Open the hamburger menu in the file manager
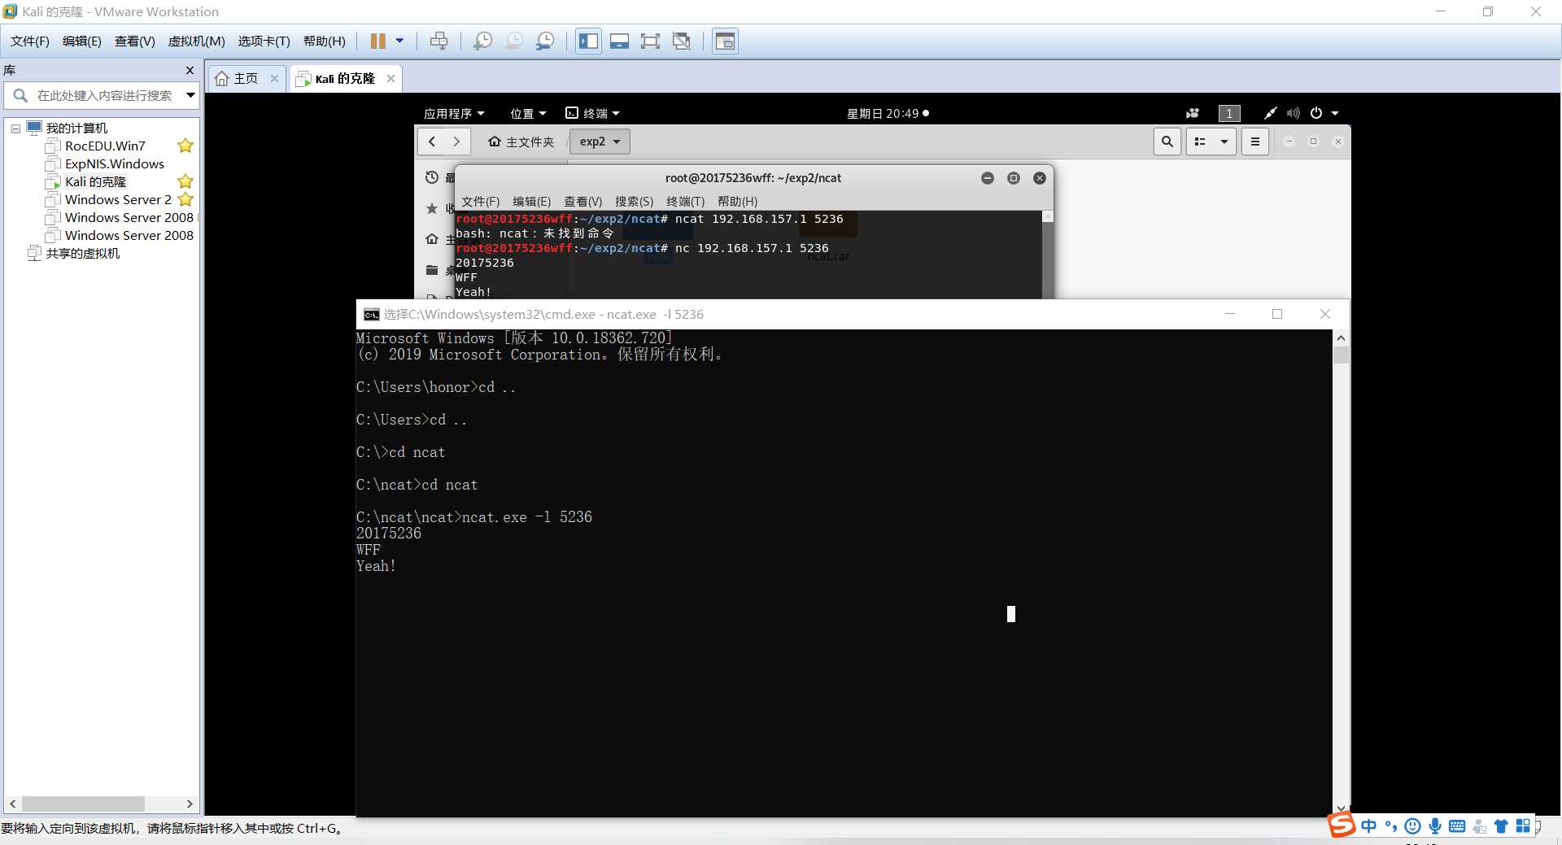The width and height of the screenshot is (1562, 845). (1255, 142)
